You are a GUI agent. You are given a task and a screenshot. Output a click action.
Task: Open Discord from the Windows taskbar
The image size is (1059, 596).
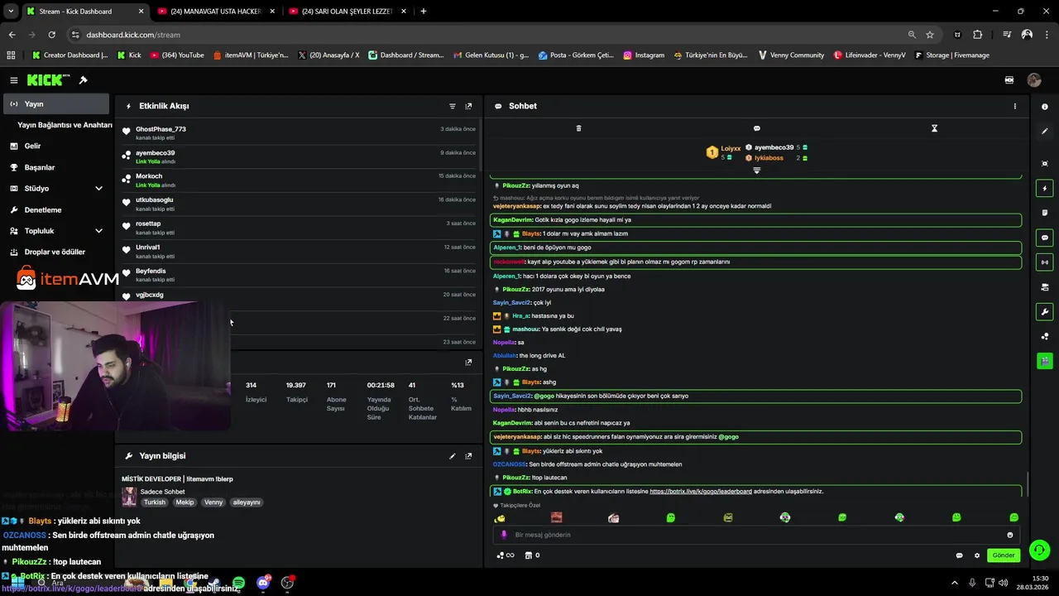263,583
